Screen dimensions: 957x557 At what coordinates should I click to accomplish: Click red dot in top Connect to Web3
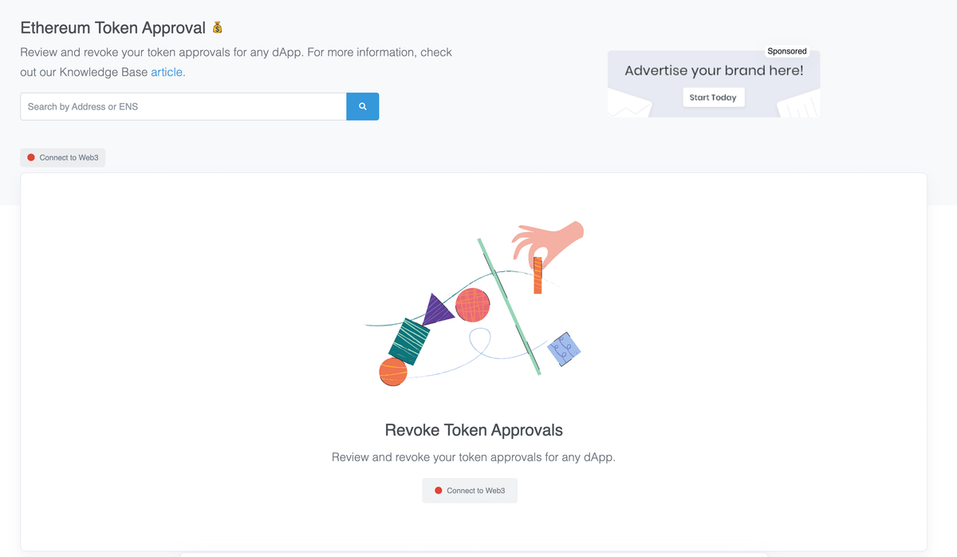click(31, 157)
